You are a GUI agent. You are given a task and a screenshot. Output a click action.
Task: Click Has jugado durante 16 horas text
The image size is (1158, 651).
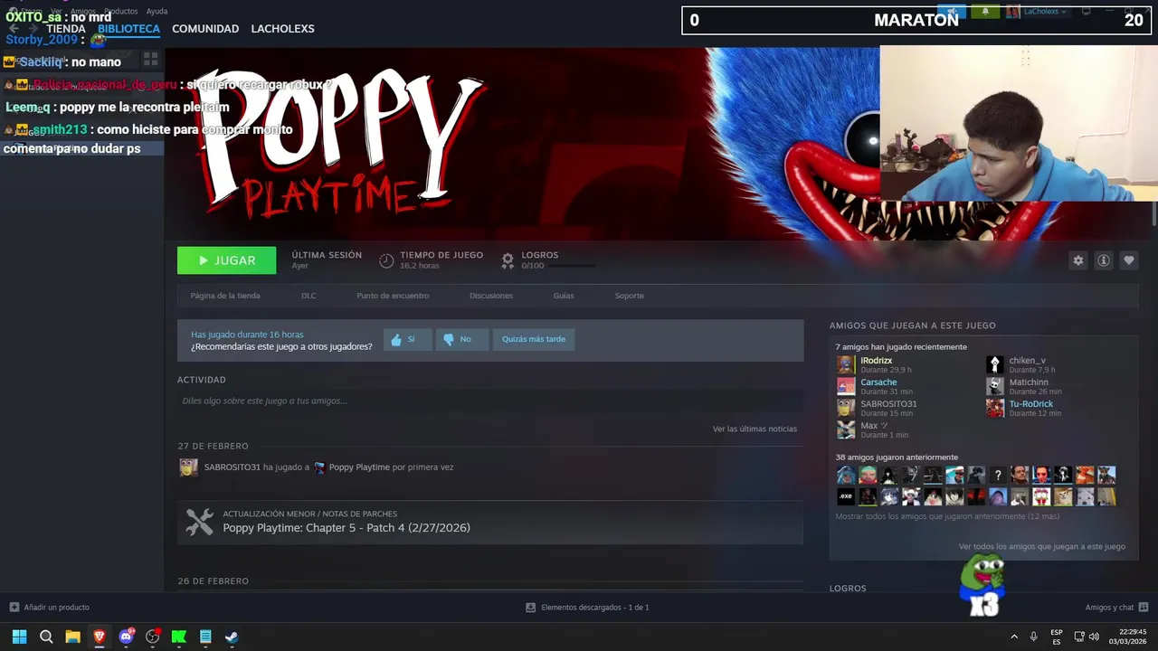pyautogui.click(x=247, y=335)
